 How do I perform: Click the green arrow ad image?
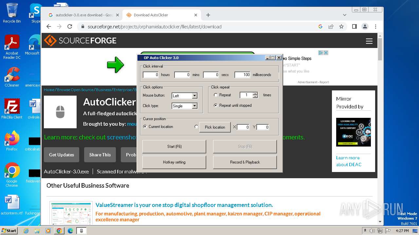tap(116, 64)
